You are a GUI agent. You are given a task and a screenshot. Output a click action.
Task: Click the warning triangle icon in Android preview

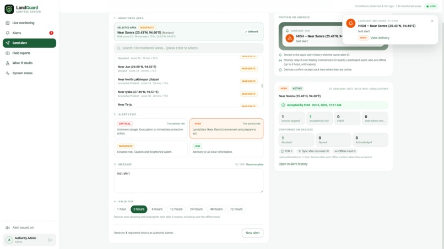click(x=289, y=38)
